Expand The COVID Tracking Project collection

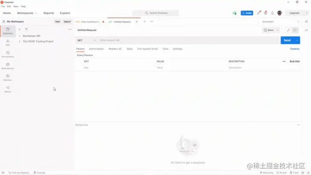pos(20,41)
